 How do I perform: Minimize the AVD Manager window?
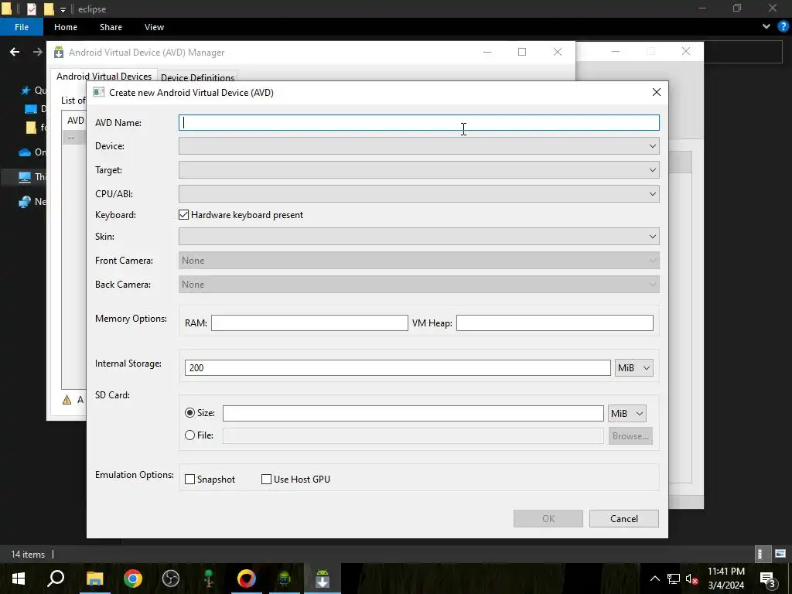(x=487, y=52)
